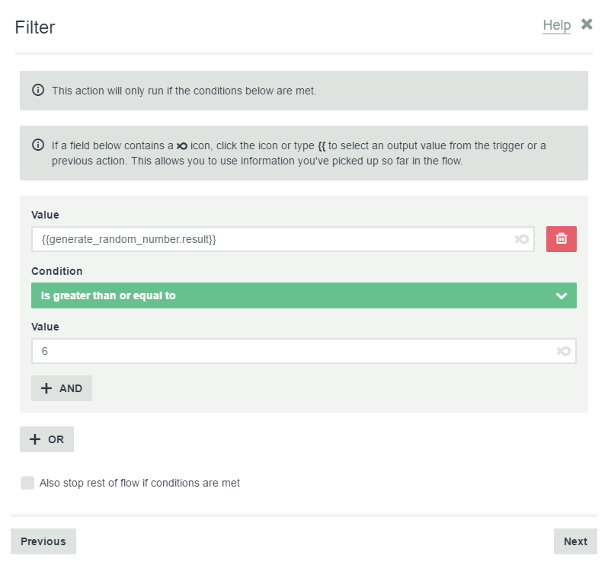This screenshot has width=608, height=565.
Task: Add an AND condition
Action: pos(62,388)
